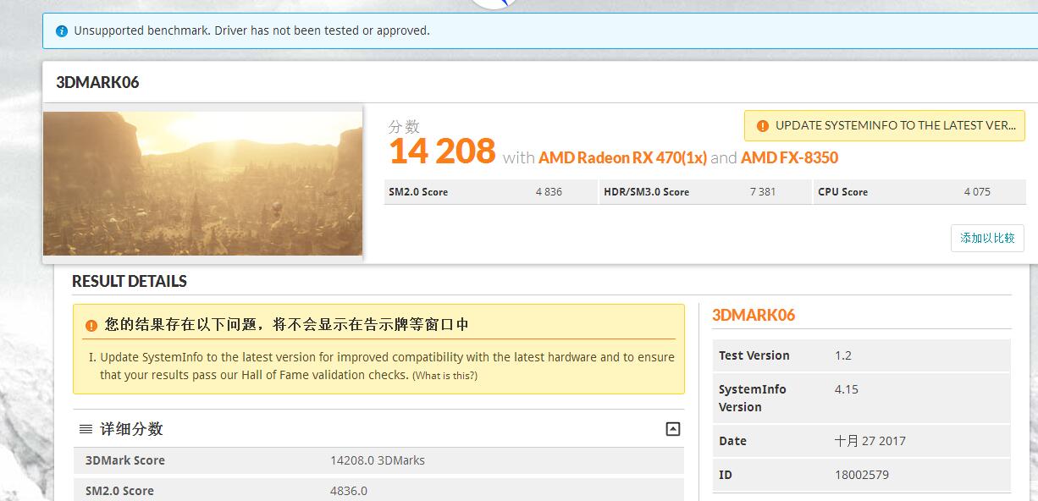This screenshot has width=1038, height=501.
Task: Click HDR/SM3.0 Score value 7 381
Action: pos(763,192)
